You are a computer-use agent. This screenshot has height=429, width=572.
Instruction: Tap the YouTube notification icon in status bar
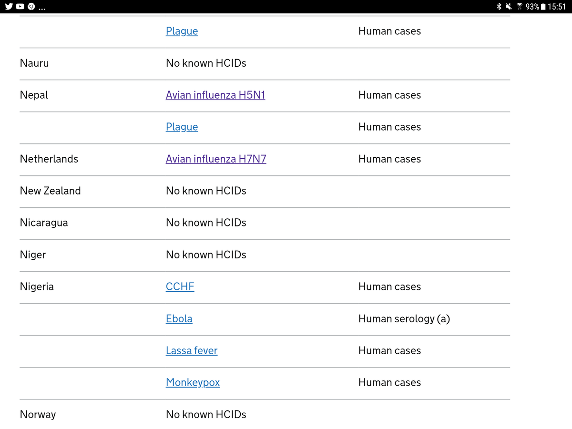tap(20, 7)
